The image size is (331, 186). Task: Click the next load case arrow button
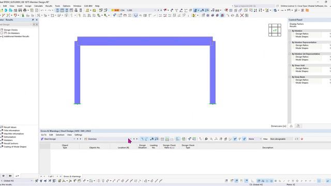pos(161,10)
